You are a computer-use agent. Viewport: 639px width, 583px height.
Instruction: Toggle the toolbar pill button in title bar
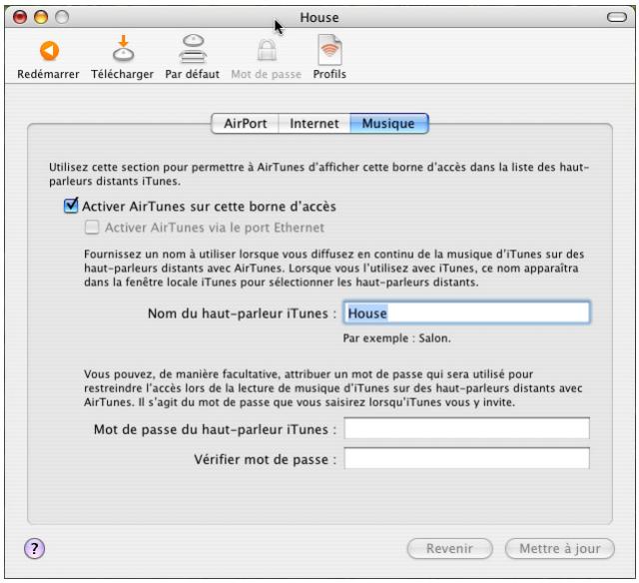(617, 17)
